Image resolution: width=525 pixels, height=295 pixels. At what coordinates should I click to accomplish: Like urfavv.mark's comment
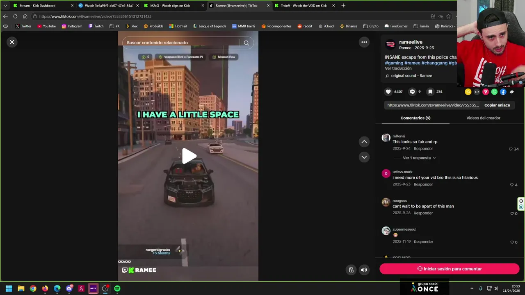coord(511,185)
